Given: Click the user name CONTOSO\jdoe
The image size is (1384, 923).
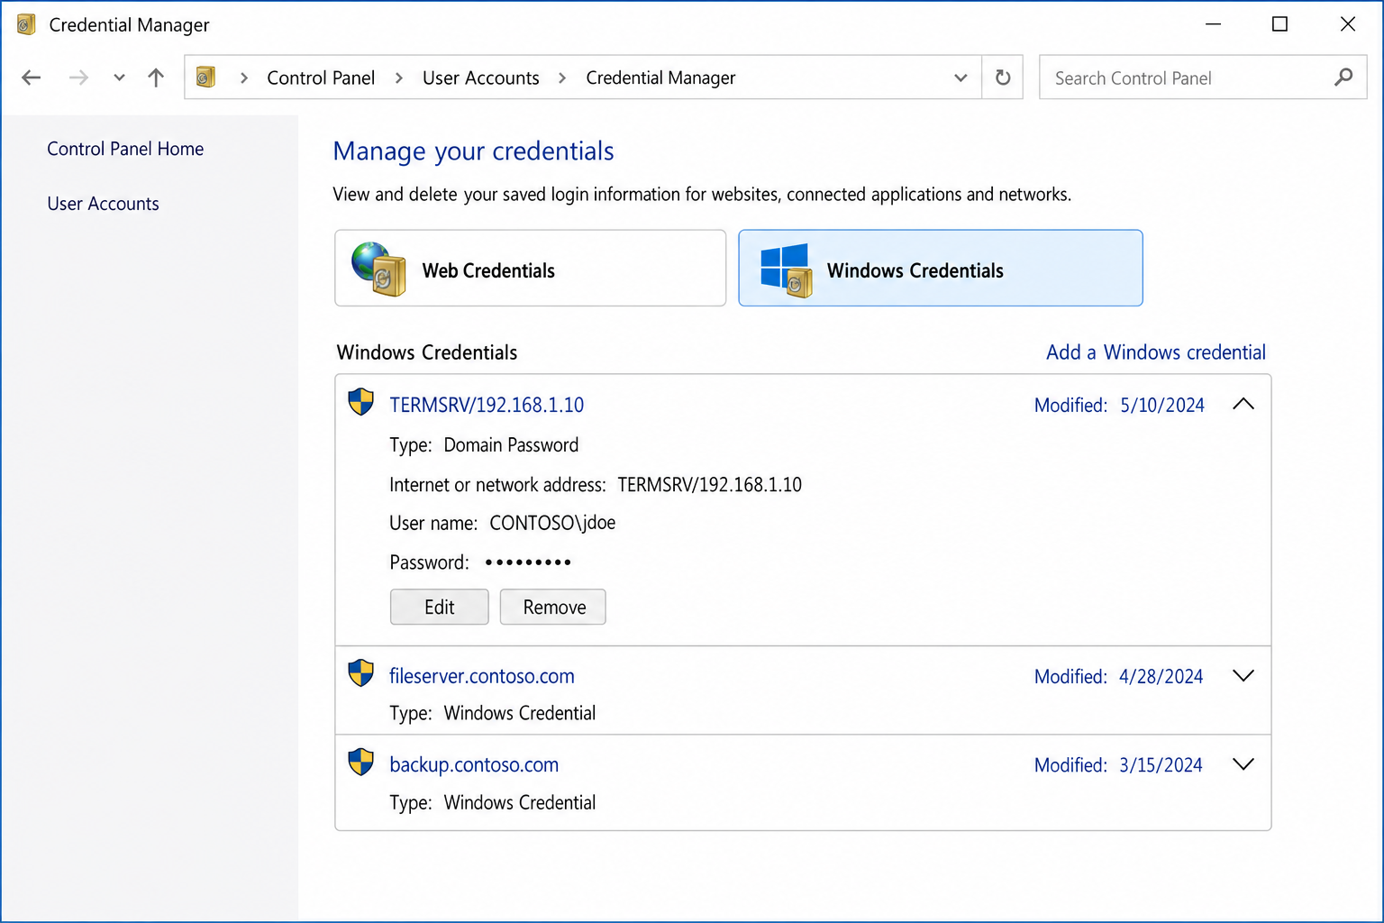Looking at the screenshot, I should (x=552, y=523).
